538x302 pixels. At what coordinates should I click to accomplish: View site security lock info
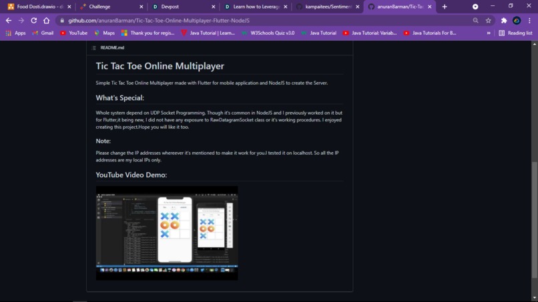(62, 21)
